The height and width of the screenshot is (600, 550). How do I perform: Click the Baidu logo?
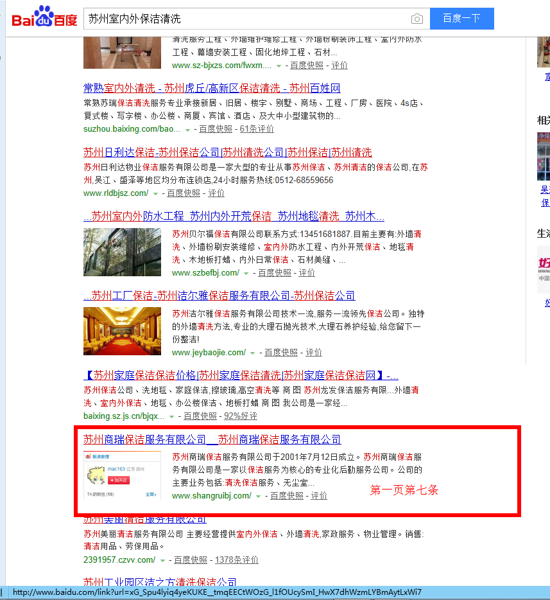(44, 17)
